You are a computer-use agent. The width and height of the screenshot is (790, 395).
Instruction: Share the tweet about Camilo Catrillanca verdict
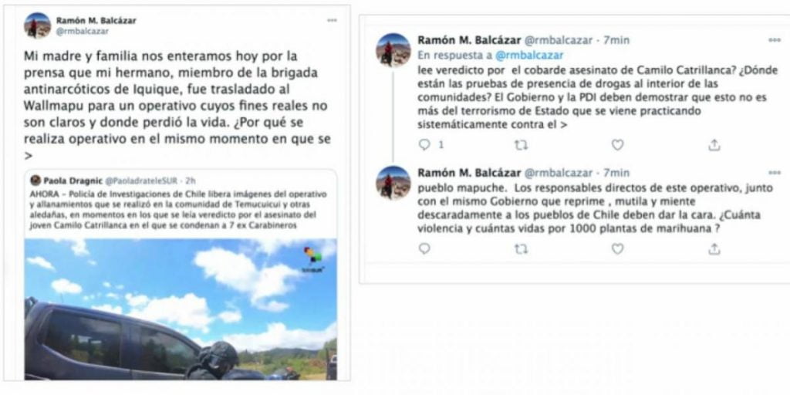point(714,145)
